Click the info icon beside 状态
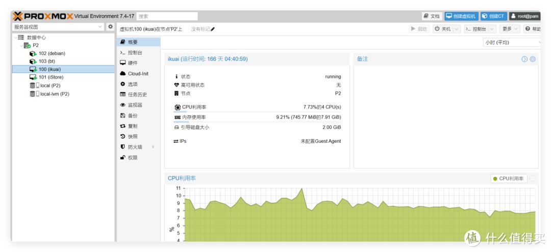 coord(177,77)
